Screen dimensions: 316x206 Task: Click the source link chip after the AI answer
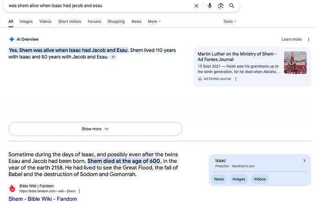pyautogui.click(x=113, y=57)
